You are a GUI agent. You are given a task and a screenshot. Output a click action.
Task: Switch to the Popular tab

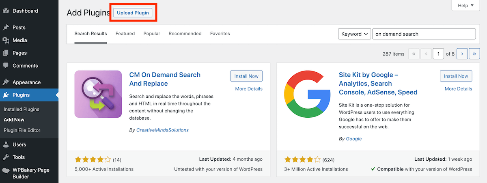coord(152,34)
